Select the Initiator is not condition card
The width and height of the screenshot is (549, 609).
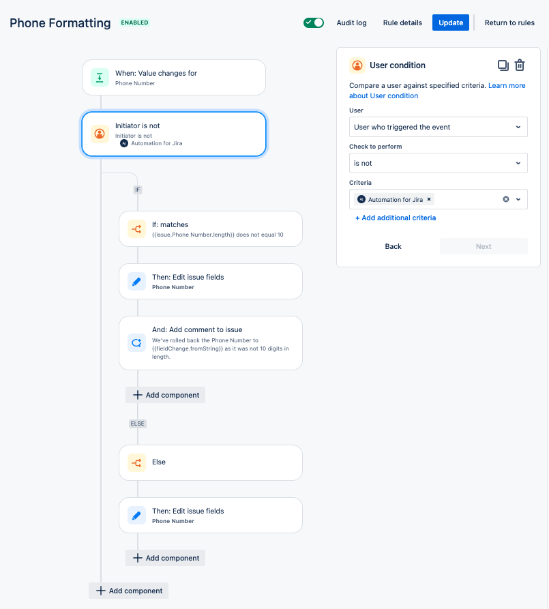pos(174,134)
